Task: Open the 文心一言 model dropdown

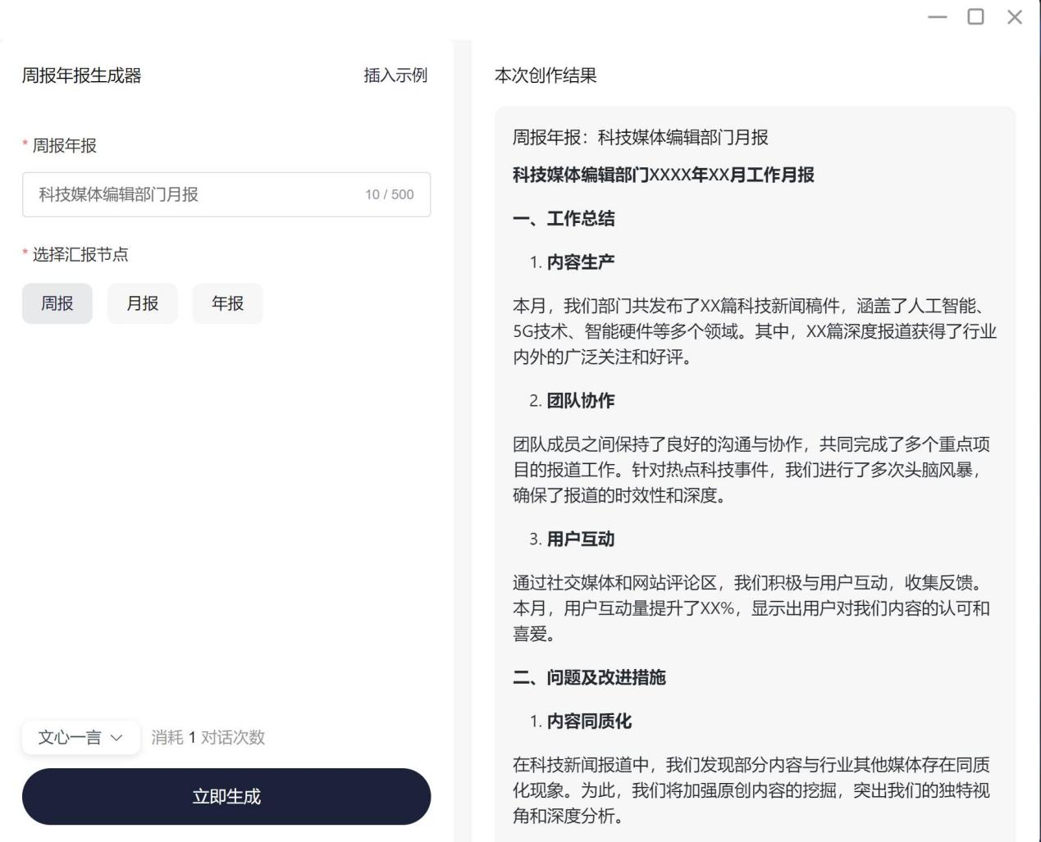Action: click(x=81, y=737)
